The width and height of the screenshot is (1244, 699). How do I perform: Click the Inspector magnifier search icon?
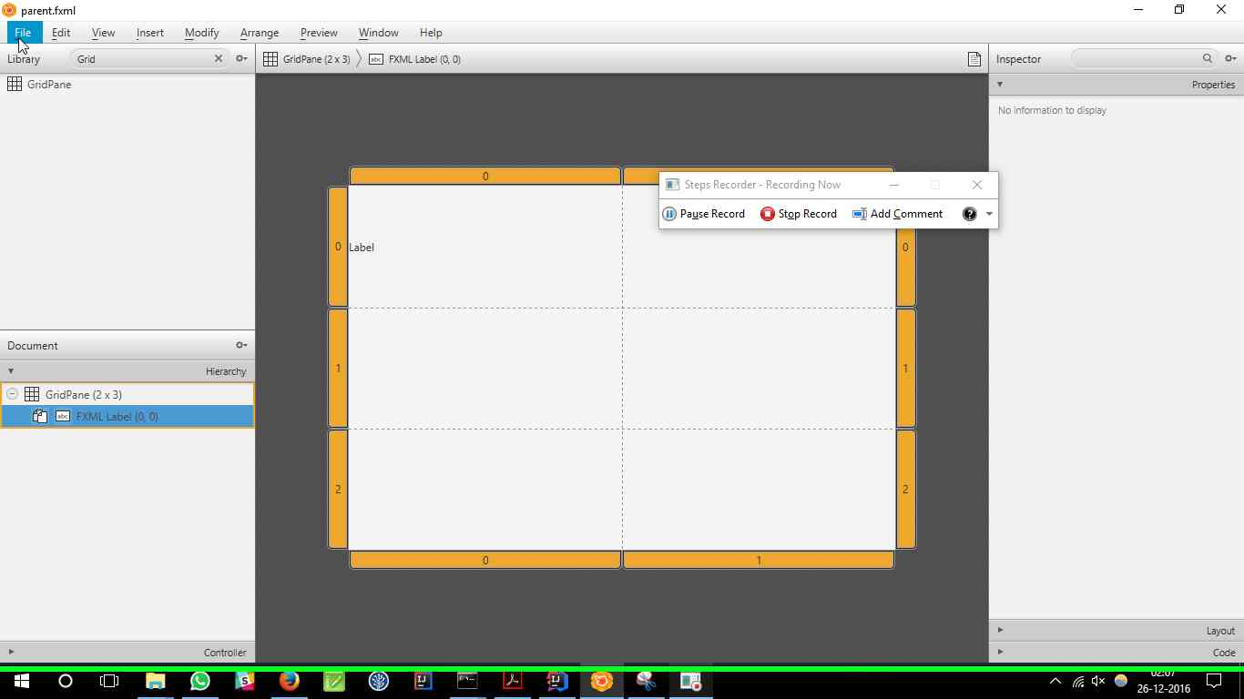[1208, 58]
